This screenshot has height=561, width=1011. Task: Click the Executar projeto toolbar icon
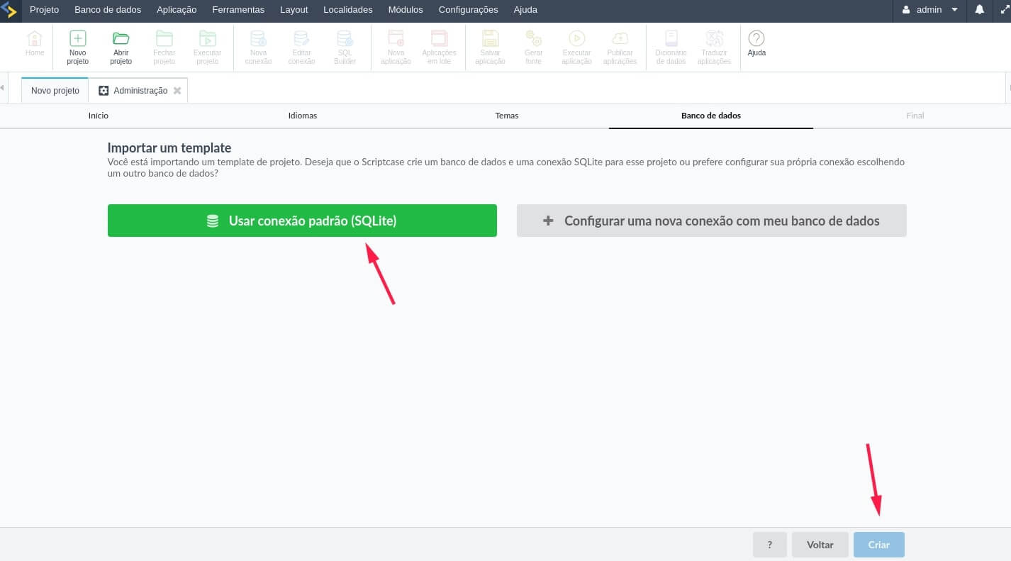[x=207, y=48]
